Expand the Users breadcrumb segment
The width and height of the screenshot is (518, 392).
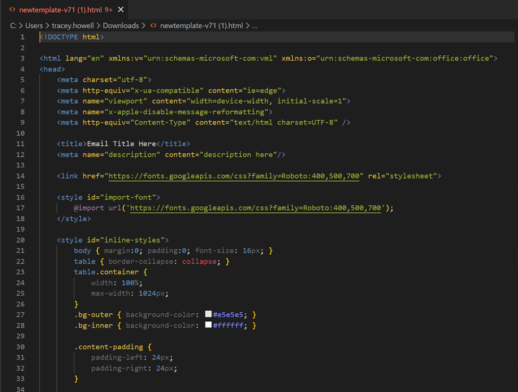34,26
